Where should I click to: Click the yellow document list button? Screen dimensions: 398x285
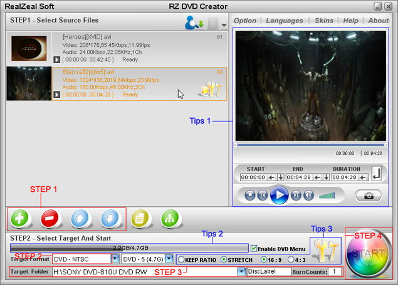point(140,218)
